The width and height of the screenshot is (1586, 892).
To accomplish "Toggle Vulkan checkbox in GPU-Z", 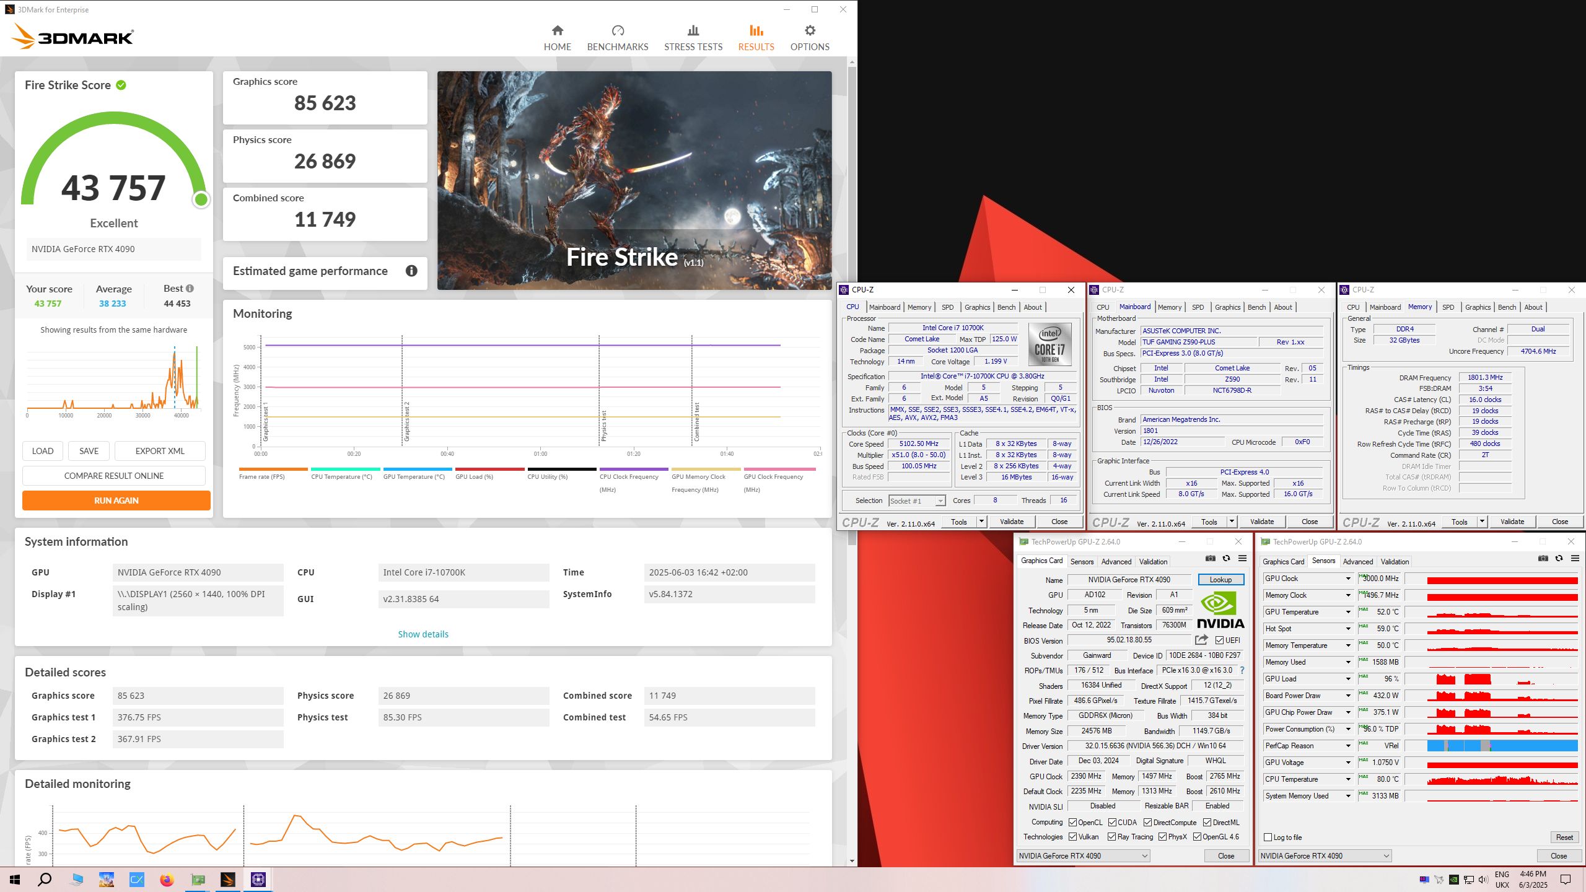I will coord(1073,837).
